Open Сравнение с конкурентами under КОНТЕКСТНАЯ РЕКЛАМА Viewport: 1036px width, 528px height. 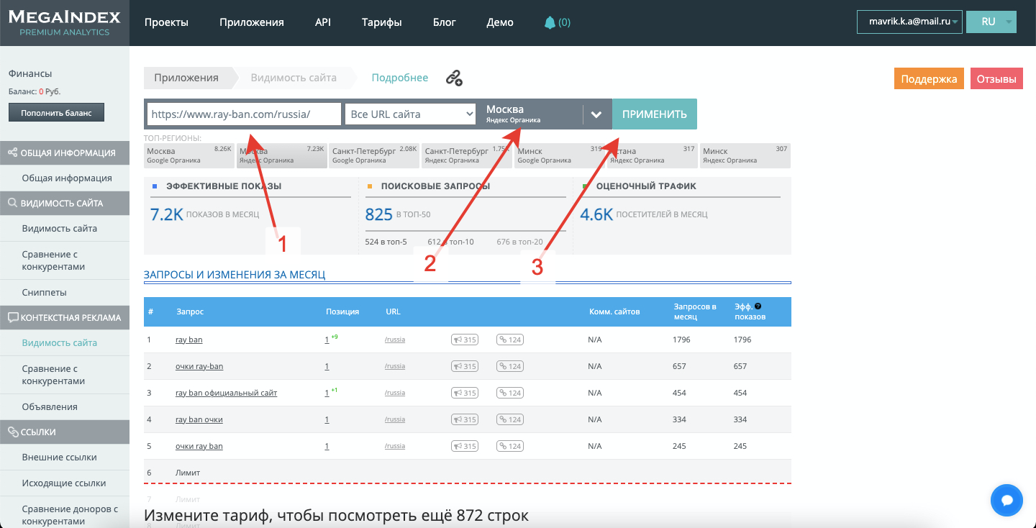(54, 375)
